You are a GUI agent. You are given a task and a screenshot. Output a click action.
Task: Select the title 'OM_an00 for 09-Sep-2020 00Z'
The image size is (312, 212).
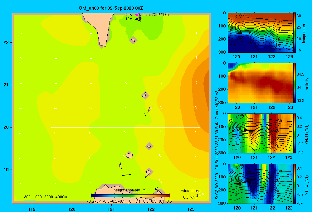point(111,8)
